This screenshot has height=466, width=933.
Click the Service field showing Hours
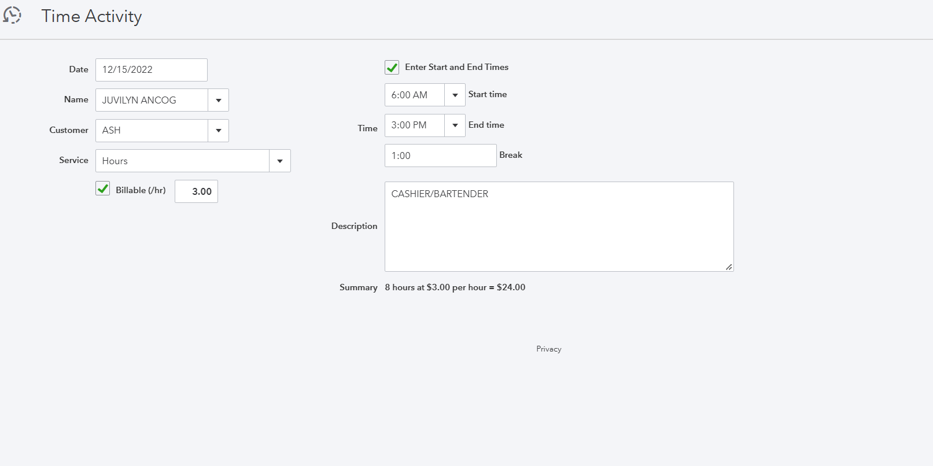point(182,161)
